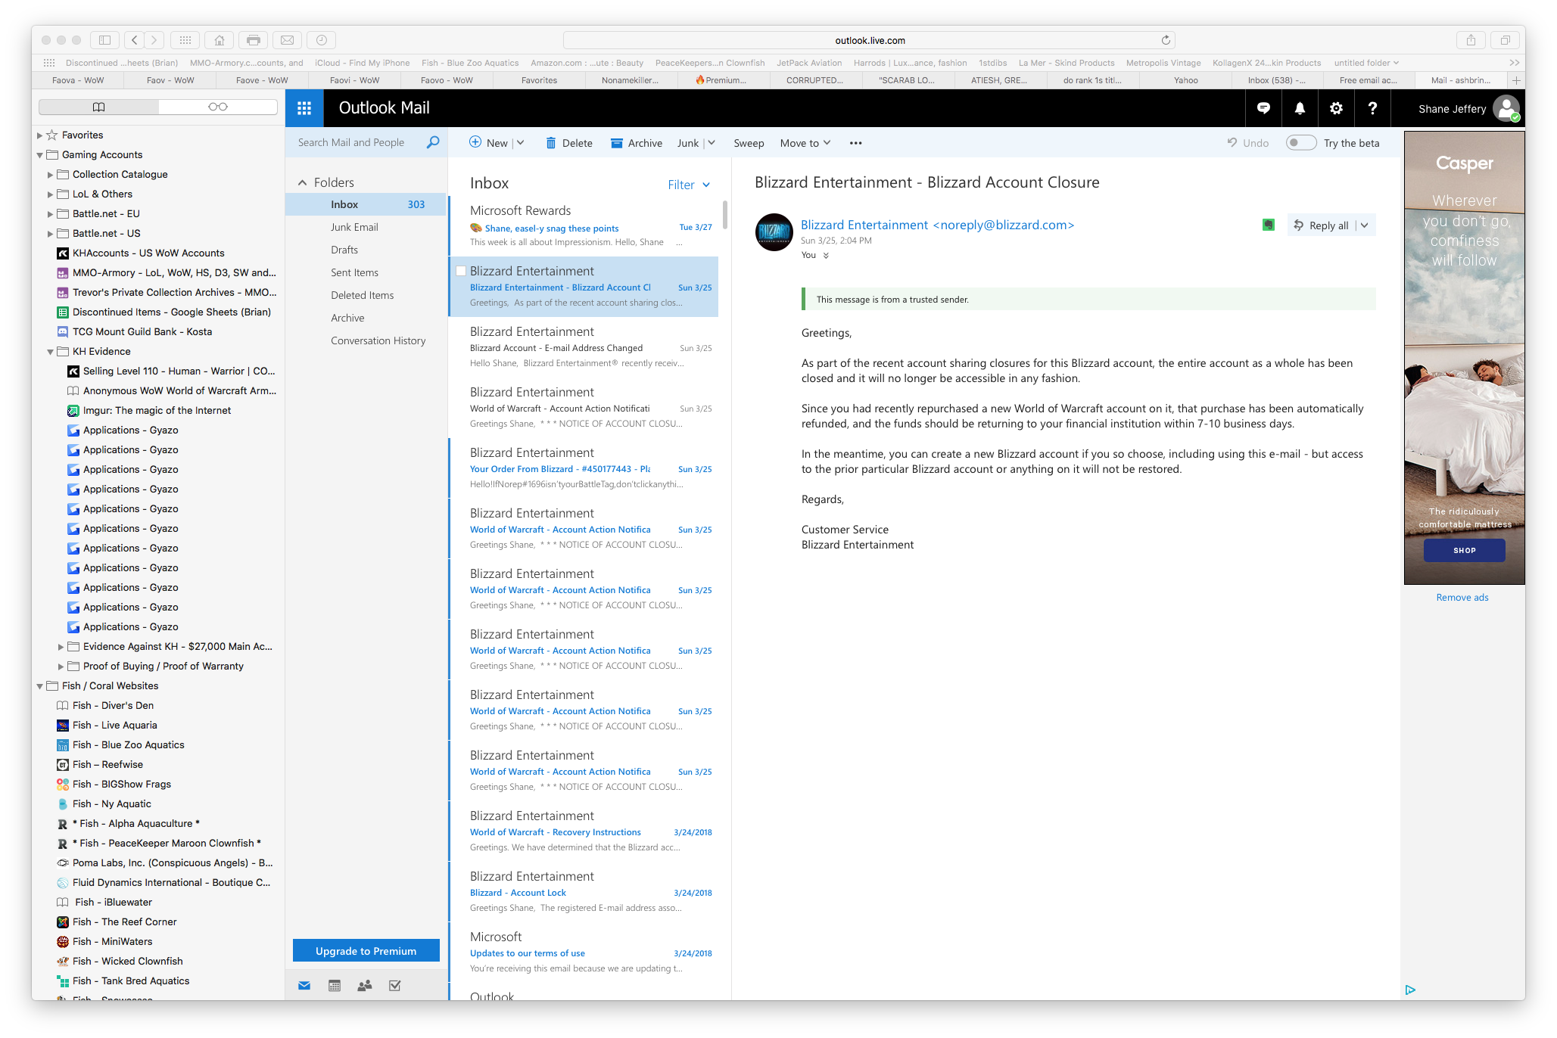Click the Upgrade to Premium button

(366, 951)
